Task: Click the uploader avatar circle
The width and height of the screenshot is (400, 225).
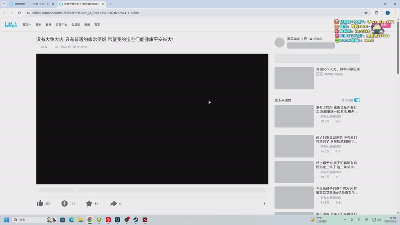Action: [x=280, y=42]
